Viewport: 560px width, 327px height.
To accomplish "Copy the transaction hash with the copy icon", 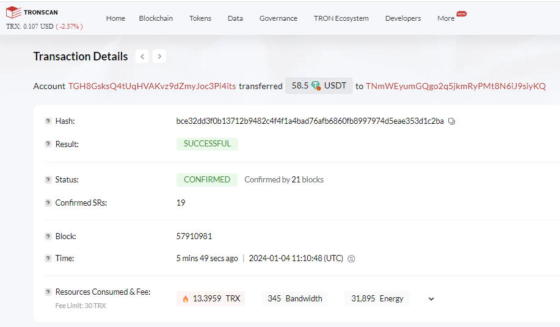I will [452, 121].
